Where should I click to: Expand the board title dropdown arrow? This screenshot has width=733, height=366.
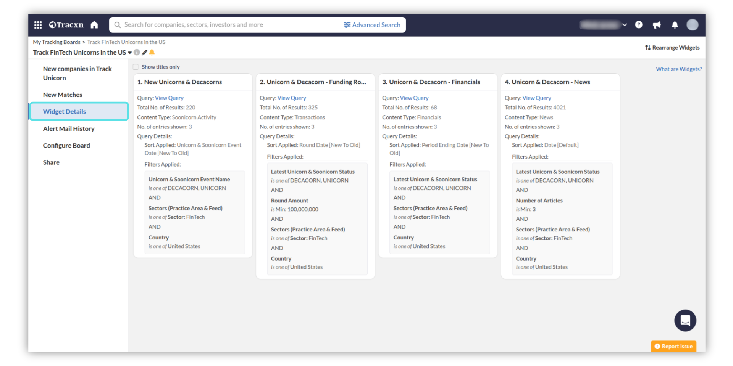130,53
